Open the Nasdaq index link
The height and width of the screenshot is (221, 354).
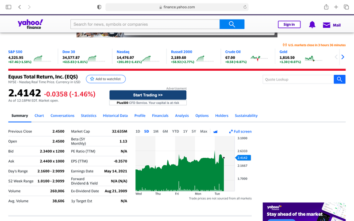[123, 52]
